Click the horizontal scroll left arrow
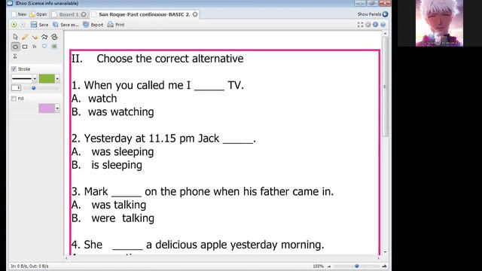482x271 pixels. pos(66,258)
